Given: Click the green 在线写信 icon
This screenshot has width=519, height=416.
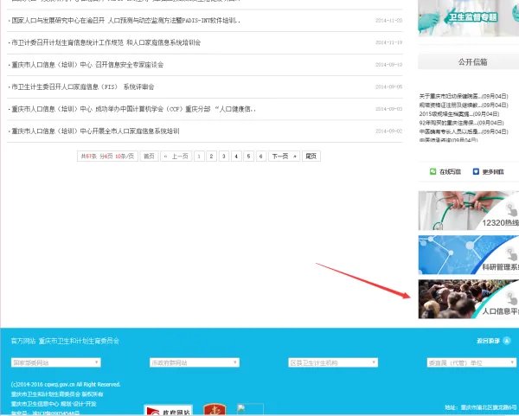Looking at the screenshot, I should point(432,171).
